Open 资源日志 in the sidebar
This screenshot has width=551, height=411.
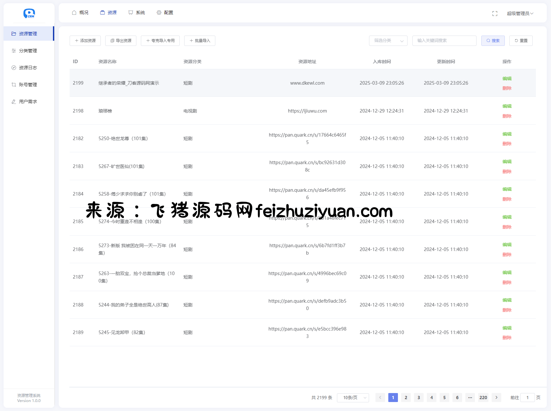coord(28,68)
